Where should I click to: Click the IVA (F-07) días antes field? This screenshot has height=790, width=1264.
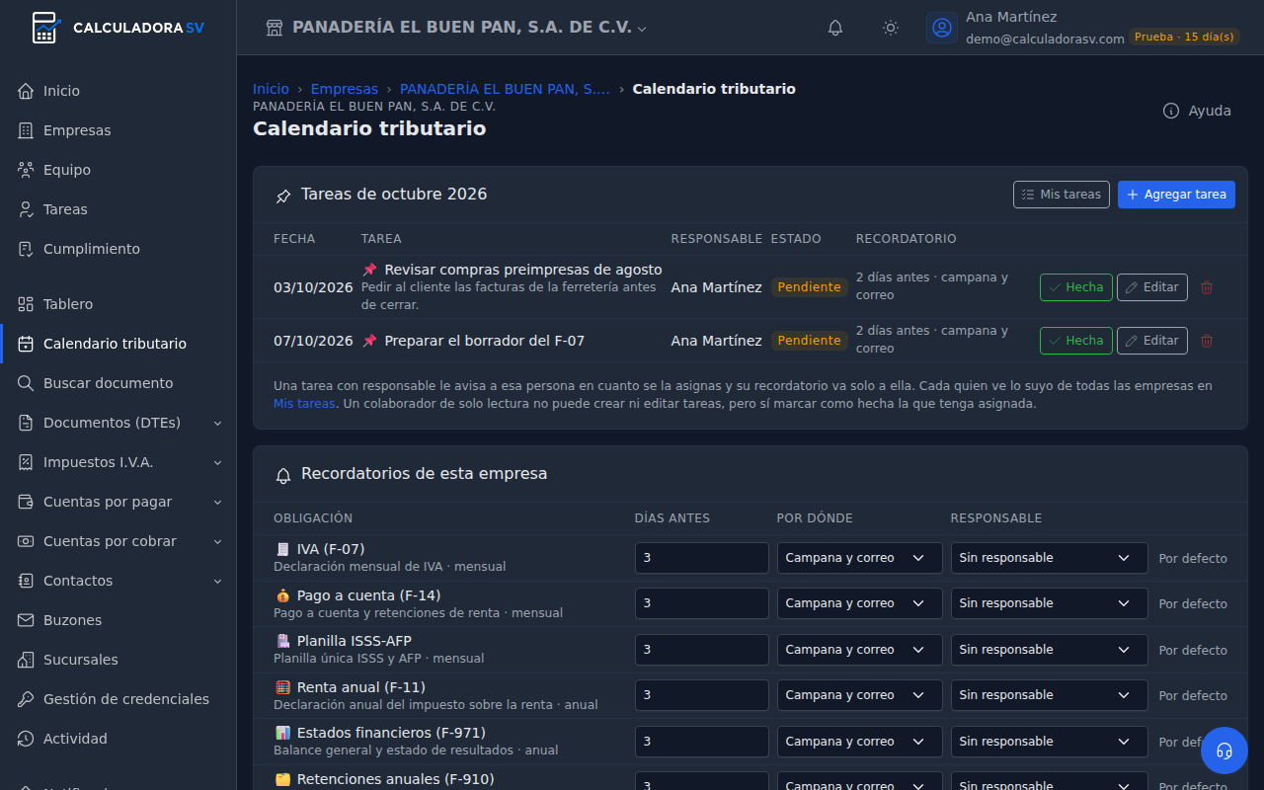point(702,558)
